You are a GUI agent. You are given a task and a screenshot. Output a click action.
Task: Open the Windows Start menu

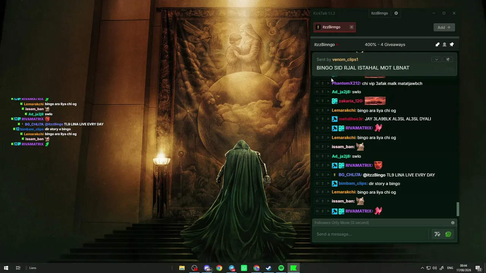coord(6,268)
